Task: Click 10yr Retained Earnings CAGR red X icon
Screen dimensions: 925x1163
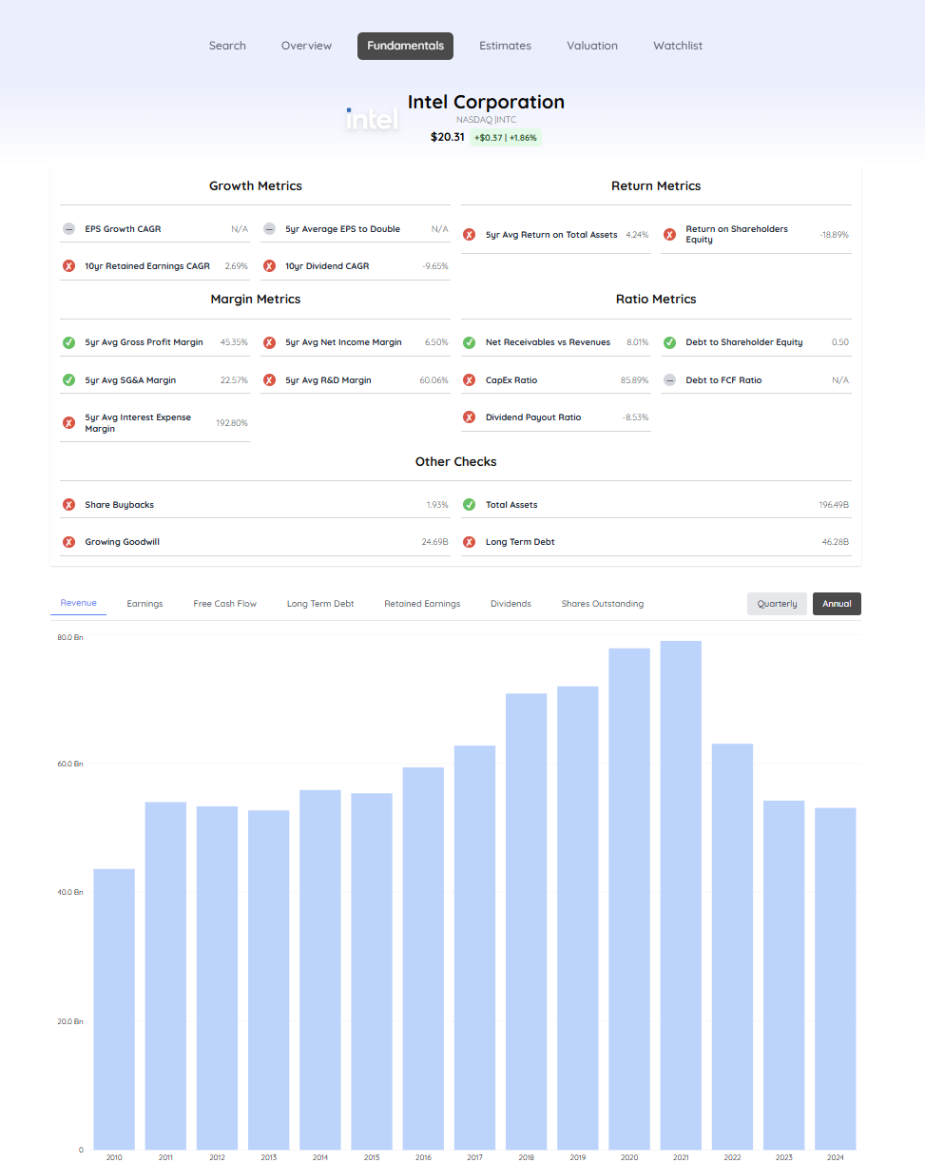Action: point(68,266)
